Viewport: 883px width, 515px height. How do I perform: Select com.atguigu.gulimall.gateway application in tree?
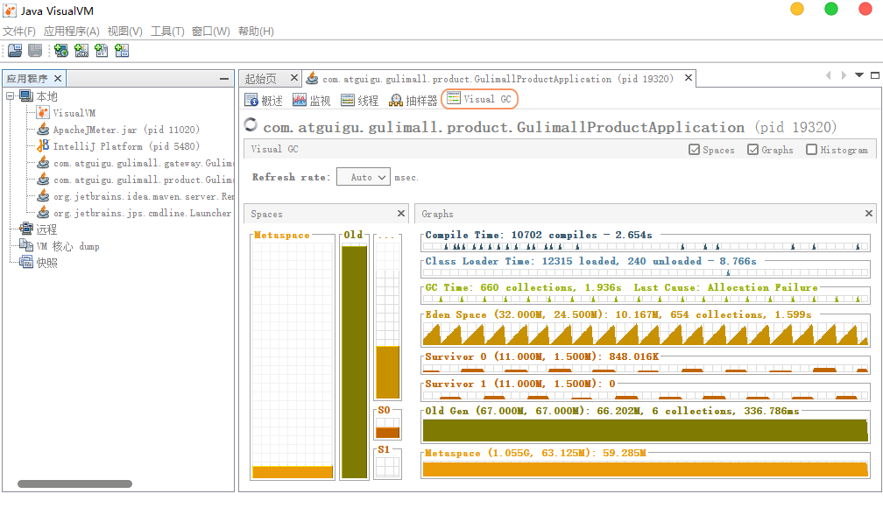(x=143, y=163)
